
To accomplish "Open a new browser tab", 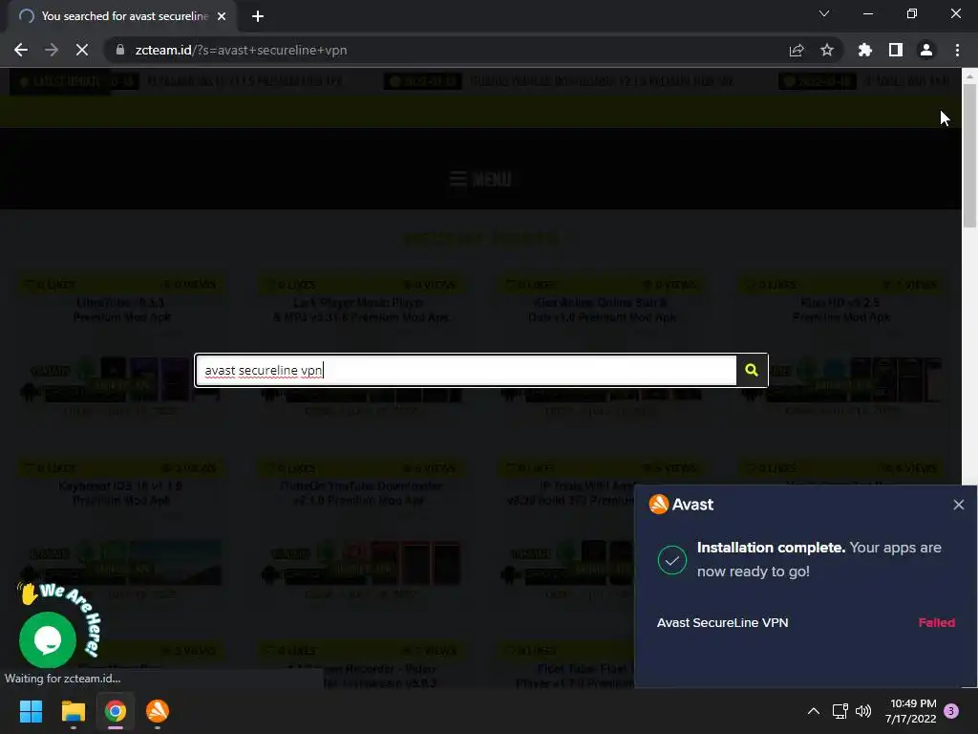I will (x=258, y=16).
